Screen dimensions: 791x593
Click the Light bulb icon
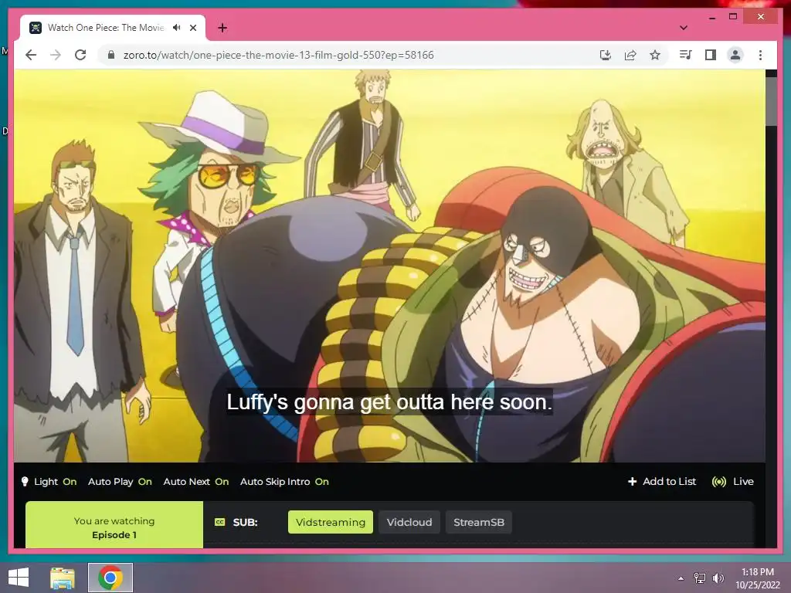point(25,482)
